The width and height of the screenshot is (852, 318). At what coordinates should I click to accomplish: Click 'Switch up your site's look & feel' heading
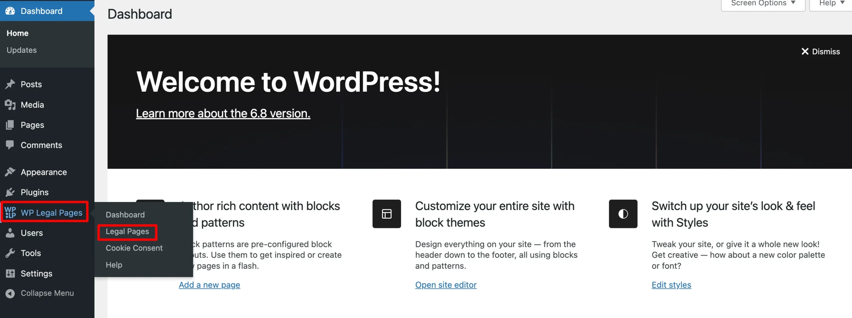733,214
